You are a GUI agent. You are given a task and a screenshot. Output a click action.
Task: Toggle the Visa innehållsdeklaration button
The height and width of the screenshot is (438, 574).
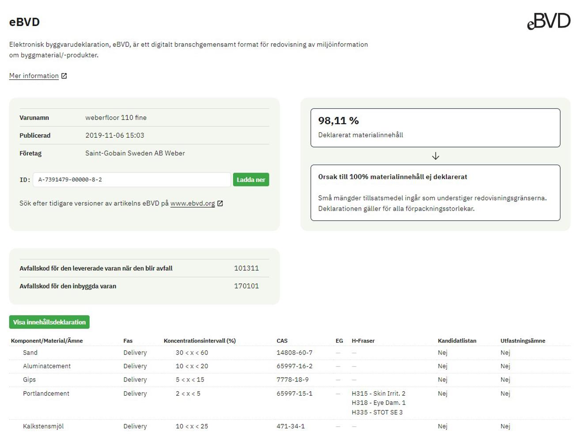click(x=49, y=322)
